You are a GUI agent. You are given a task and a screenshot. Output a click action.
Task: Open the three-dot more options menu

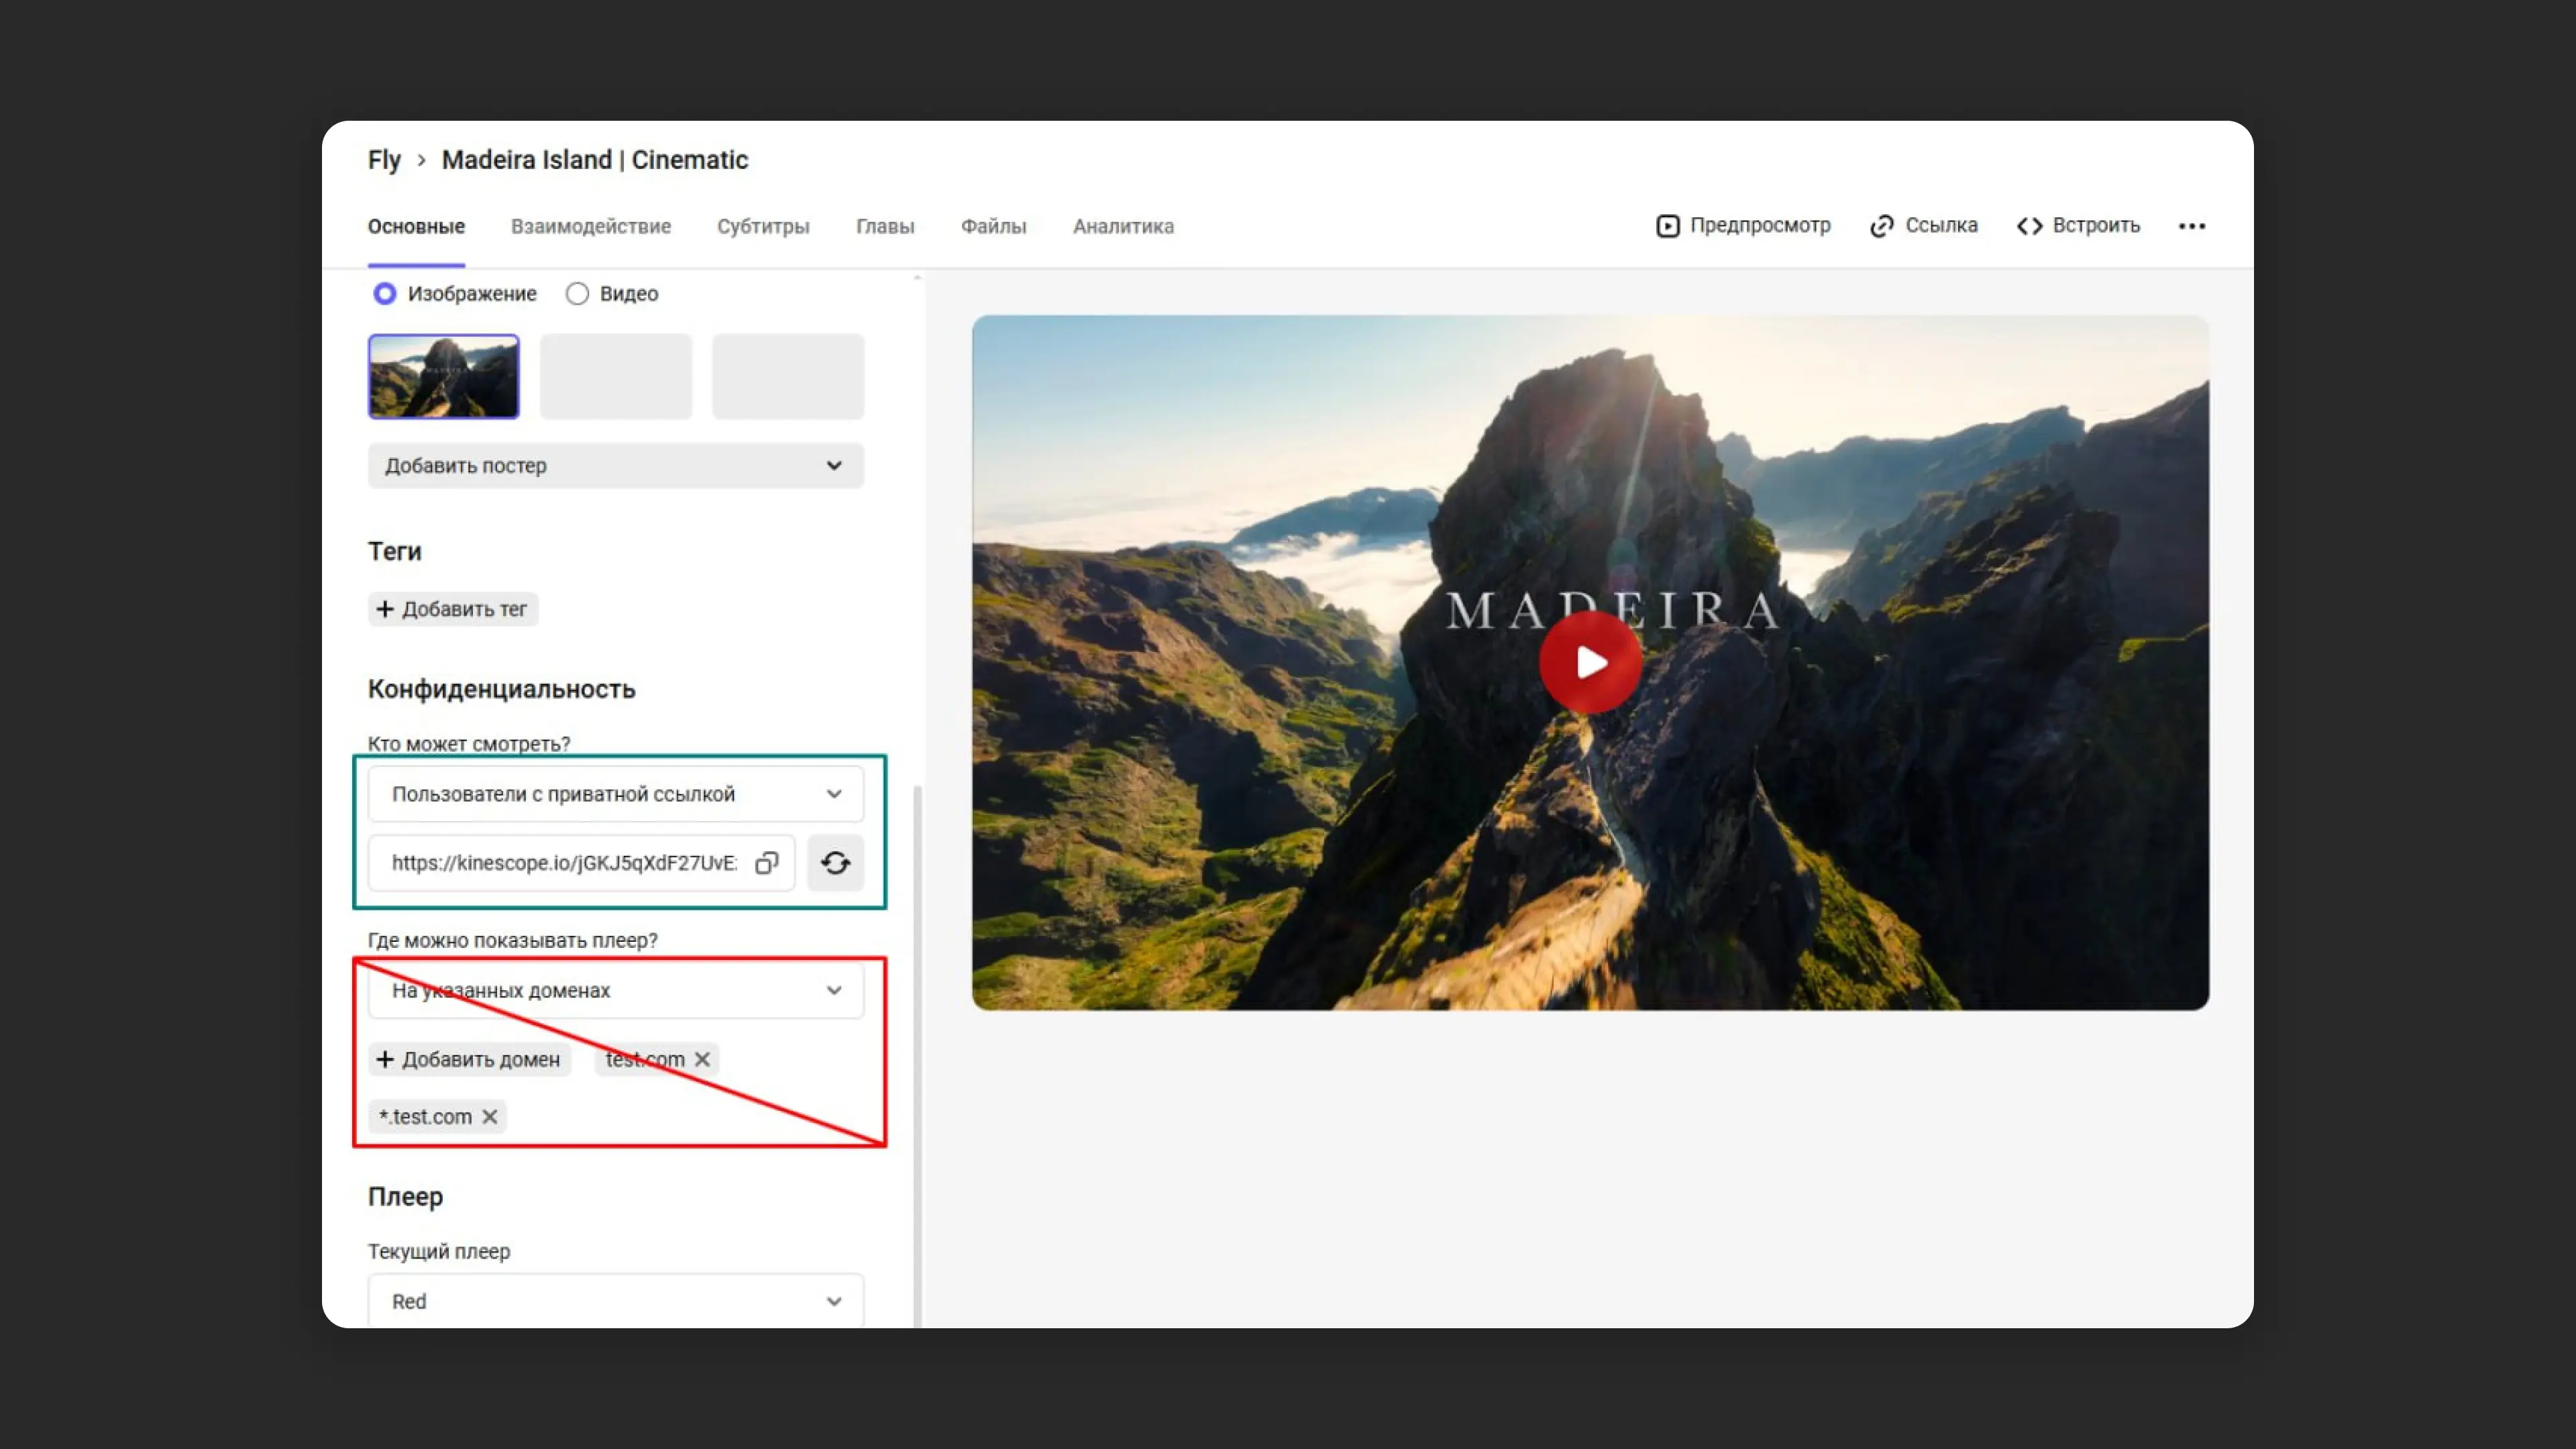coord(2191,226)
